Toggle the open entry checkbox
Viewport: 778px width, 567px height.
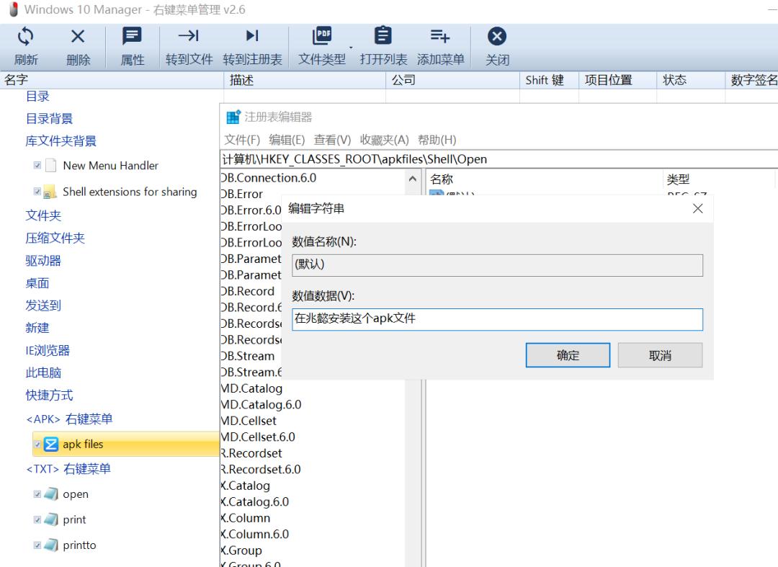click(x=37, y=494)
